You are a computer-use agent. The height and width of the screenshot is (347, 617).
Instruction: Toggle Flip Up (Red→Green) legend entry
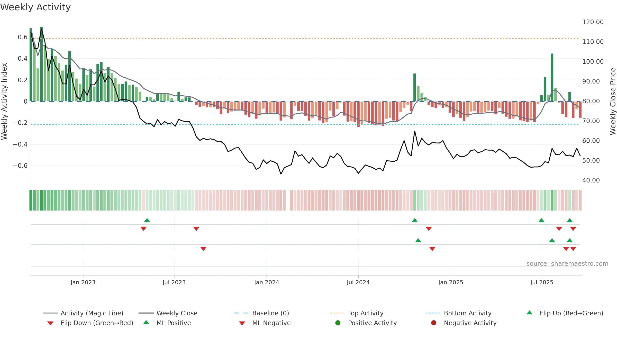pos(565,313)
